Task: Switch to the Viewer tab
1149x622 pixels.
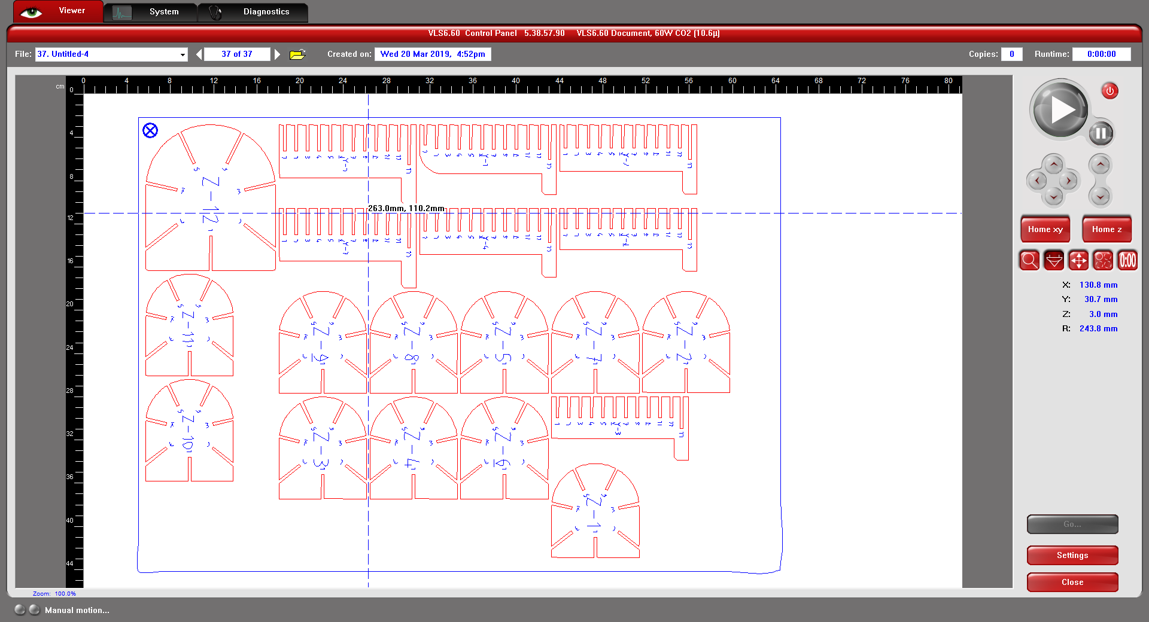Action: click(57, 11)
